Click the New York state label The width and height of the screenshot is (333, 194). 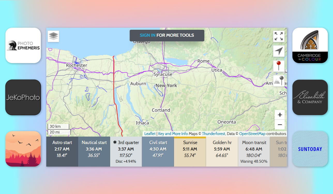click(x=166, y=86)
